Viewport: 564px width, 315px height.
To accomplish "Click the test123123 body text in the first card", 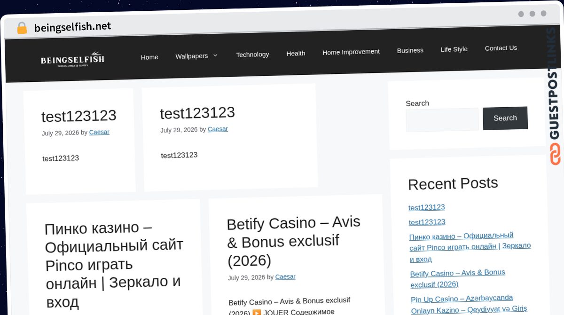I will 61,158.
